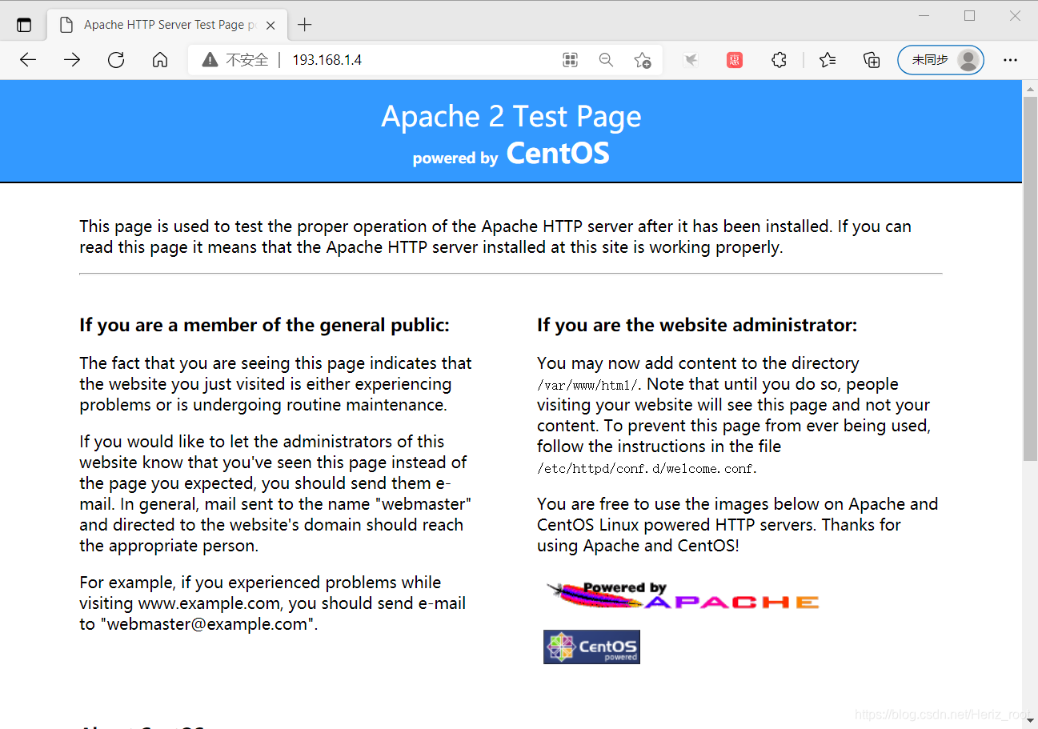Image resolution: width=1038 pixels, height=729 pixels.
Task: Open the tab actions menu icon
Action: point(24,25)
